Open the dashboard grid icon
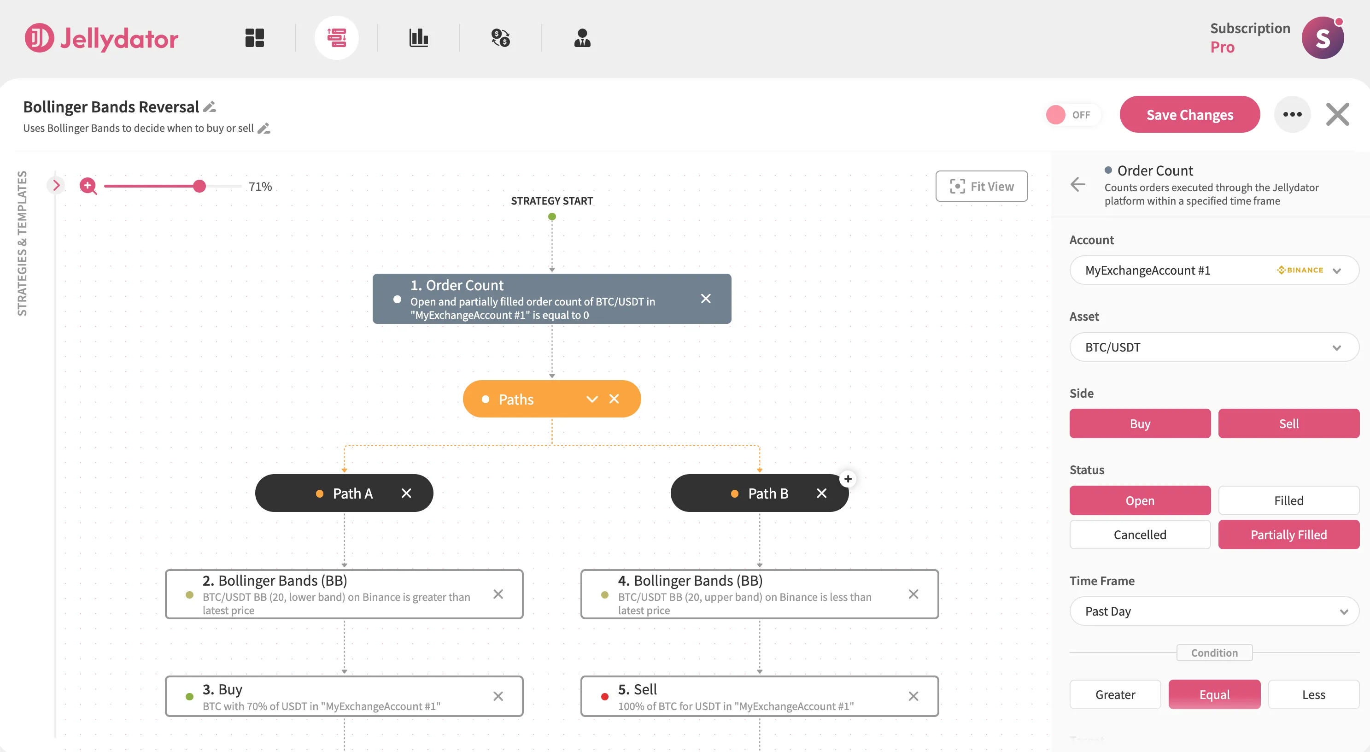 pos(254,38)
